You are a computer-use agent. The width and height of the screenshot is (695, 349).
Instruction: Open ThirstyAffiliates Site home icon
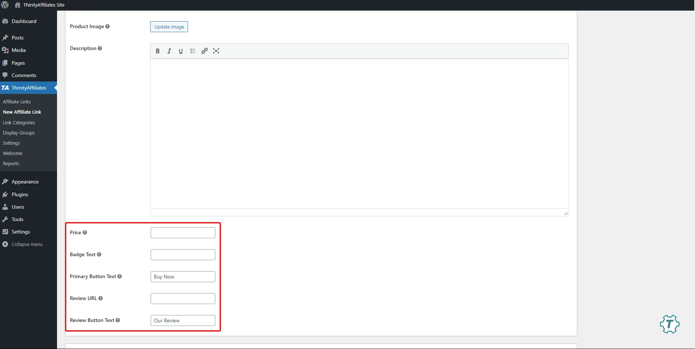coord(18,5)
